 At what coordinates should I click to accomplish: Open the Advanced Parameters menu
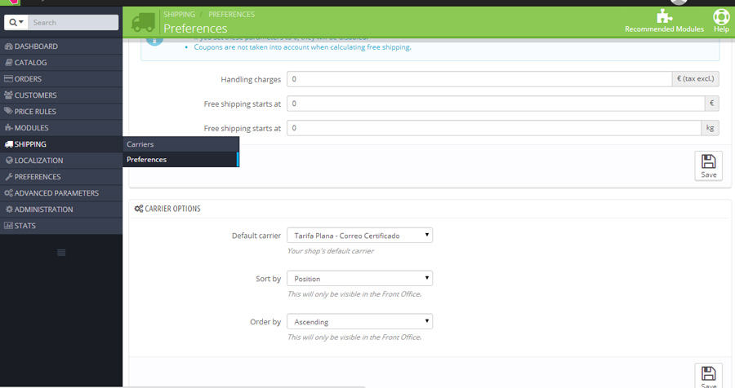(x=61, y=193)
